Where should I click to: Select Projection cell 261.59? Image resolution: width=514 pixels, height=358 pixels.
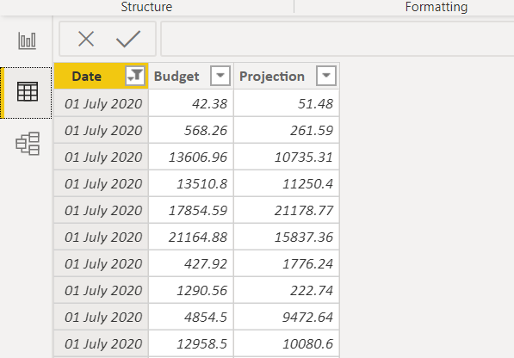click(x=287, y=130)
